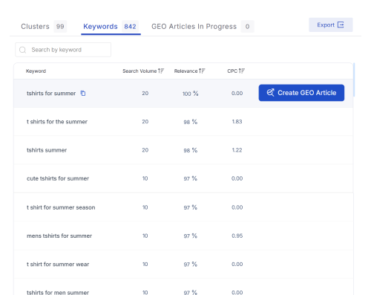Select 't shirt for summer wear' row
The width and height of the screenshot is (371, 295).
(x=183, y=265)
